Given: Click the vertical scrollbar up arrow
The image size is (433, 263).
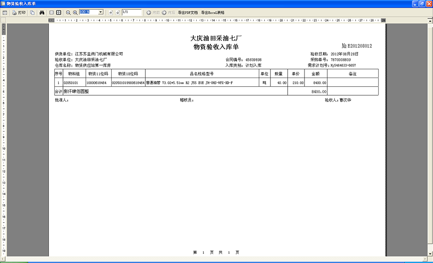Looking at the screenshot, I should pos(430,21).
